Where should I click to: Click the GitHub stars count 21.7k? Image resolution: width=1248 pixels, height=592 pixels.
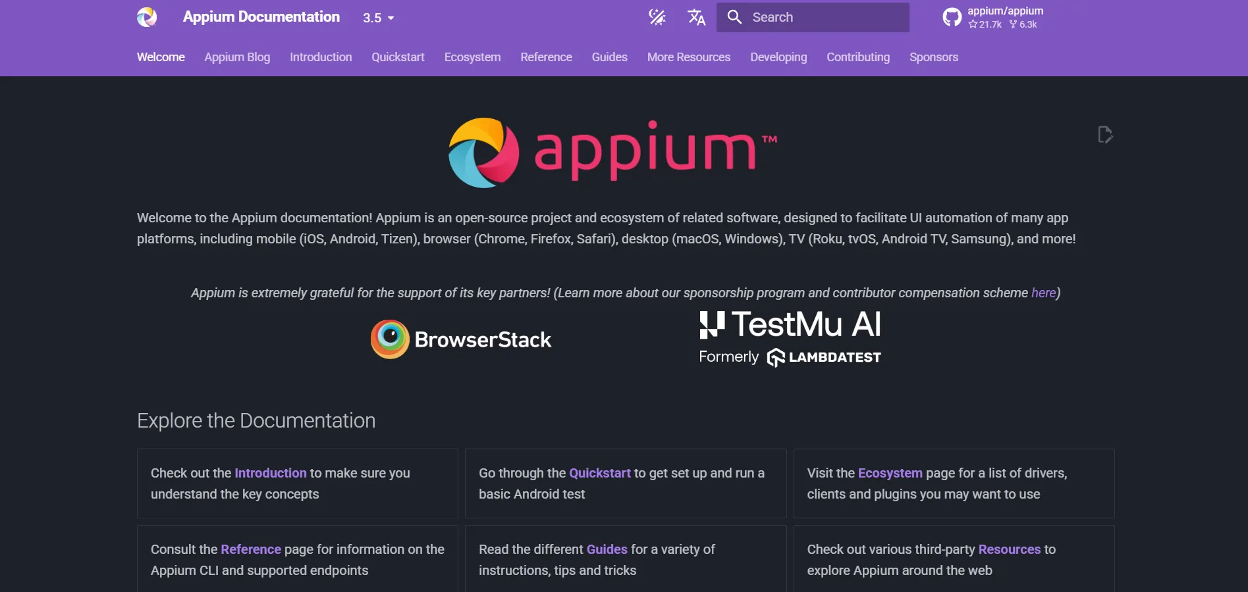pos(985,24)
